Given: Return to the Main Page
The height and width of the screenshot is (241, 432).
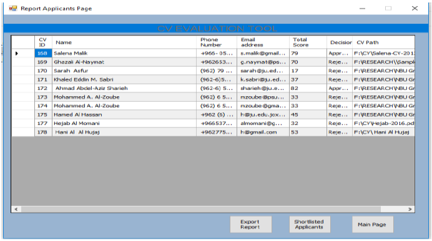Looking at the screenshot, I should [x=373, y=225].
